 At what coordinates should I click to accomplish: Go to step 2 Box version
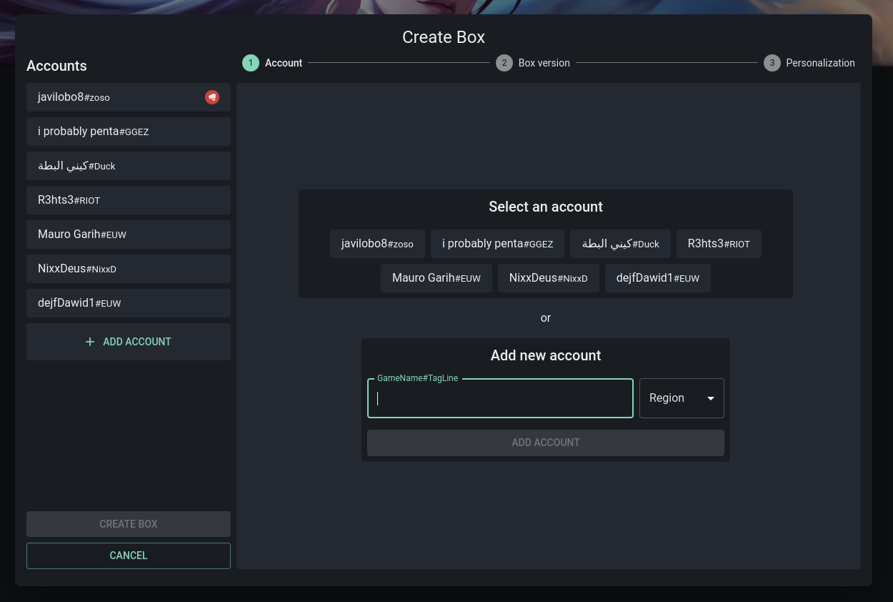(533, 63)
